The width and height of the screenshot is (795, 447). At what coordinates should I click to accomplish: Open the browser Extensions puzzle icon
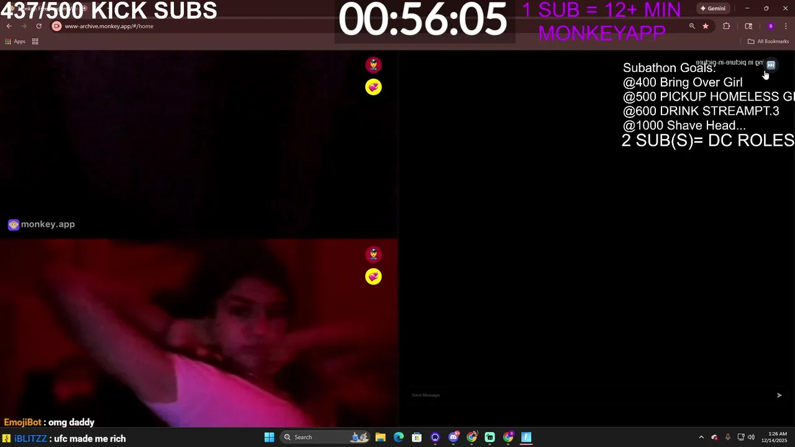tap(727, 26)
